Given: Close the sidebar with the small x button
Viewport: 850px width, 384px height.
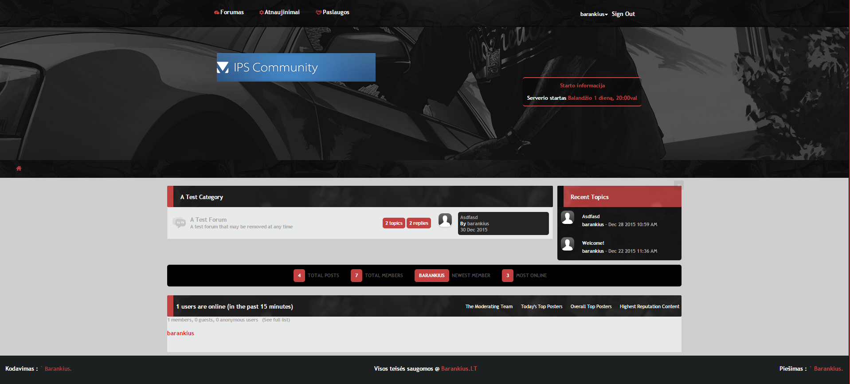Looking at the screenshot, I should tap(678, 184).
